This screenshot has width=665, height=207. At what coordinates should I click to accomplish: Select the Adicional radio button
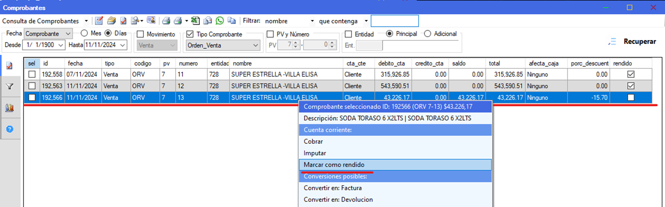pyautogui.click(x=428, y=34)
